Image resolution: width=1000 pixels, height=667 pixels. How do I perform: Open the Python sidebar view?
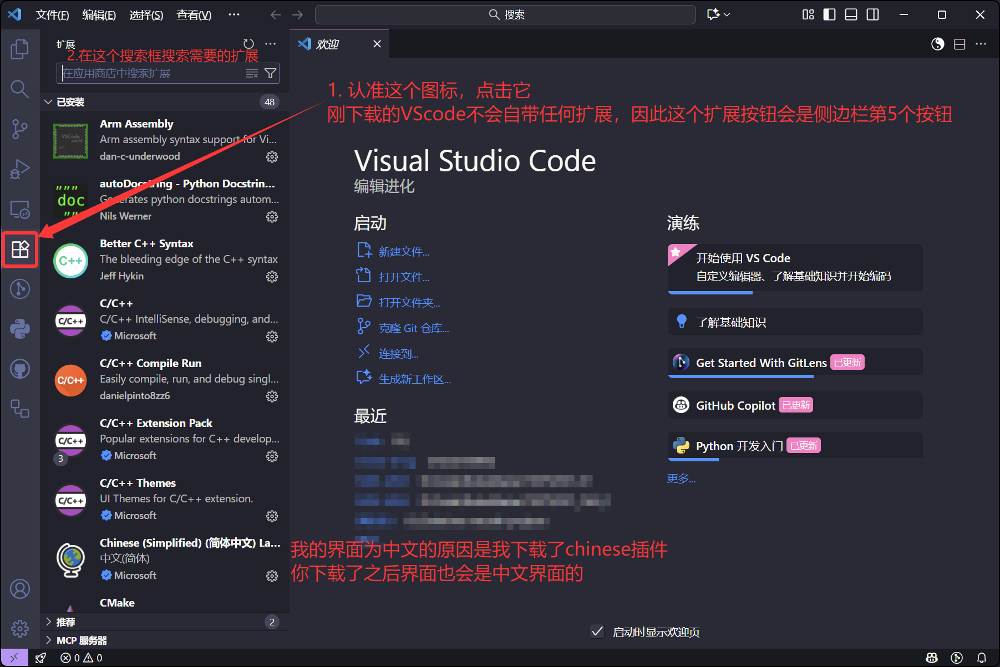point(20,329)
